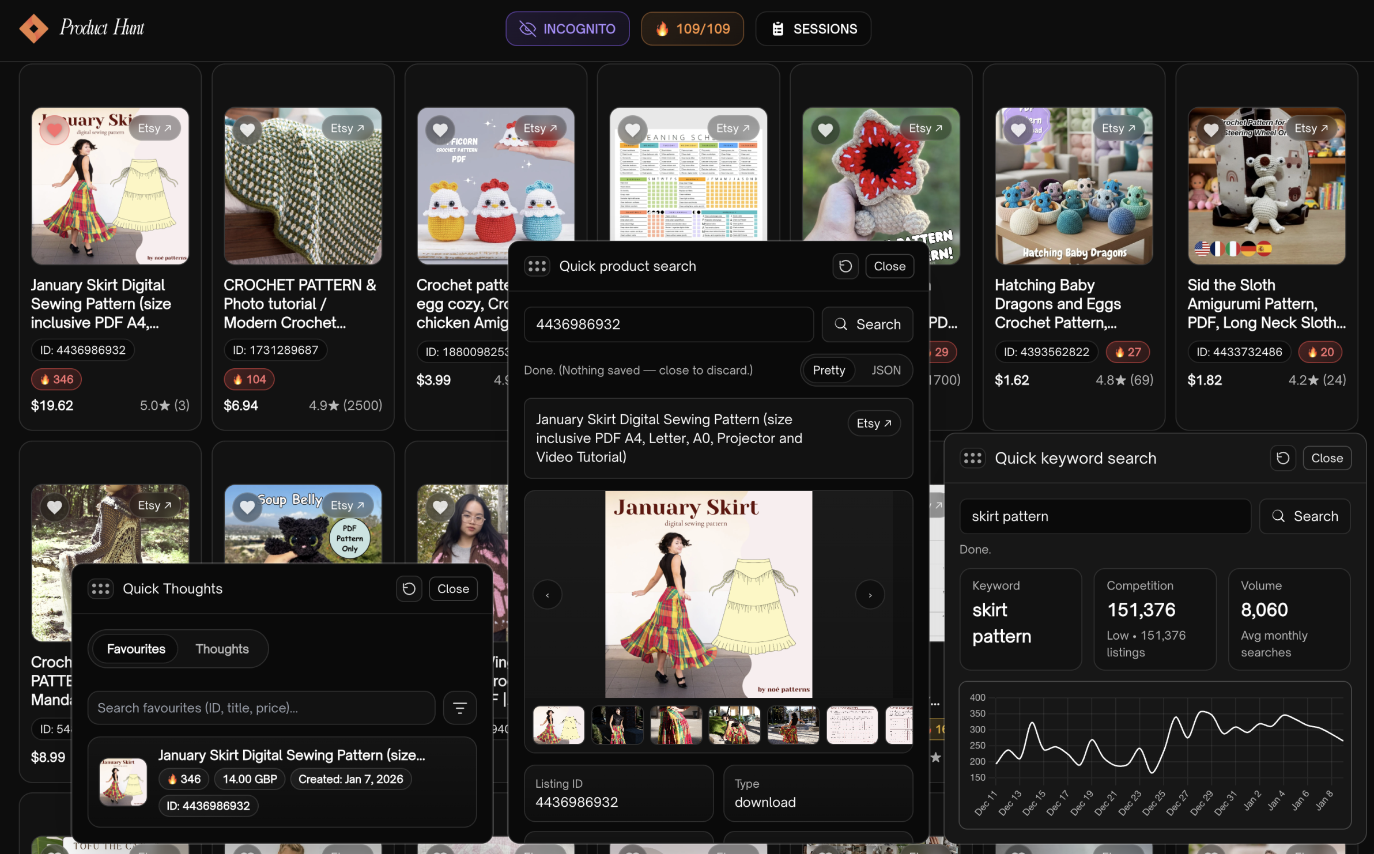This screenshot has width=1374, height=854.
Task: Favourite the Hatching Baby Dragons card
Action: coord(1018,129)
